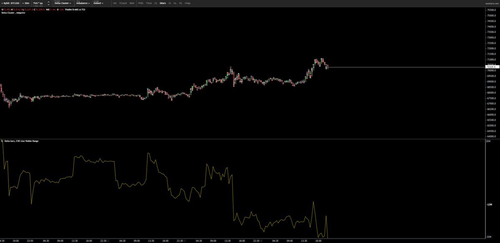Click the current price tag 70309.5
This screenshot has height=243, width=500.
(492, 67)
